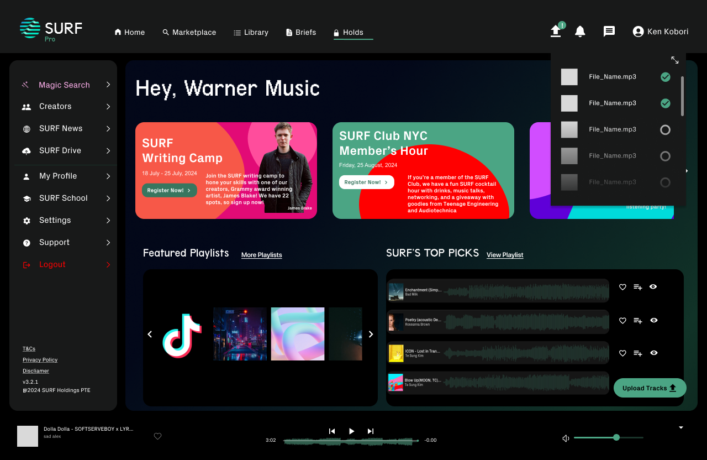707x460 pixels.
Task: Expand the My Profile chevron
Action: [108, 176]
